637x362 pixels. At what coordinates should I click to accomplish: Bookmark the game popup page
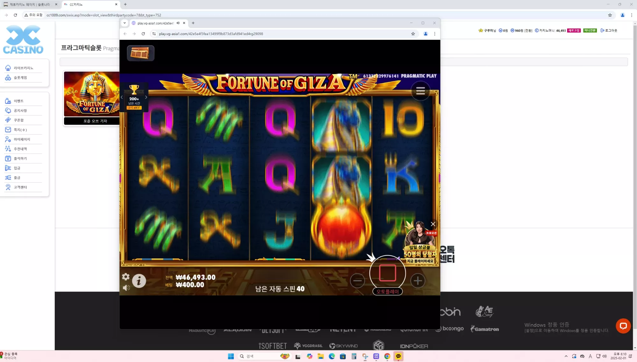[x=413, y=34]
